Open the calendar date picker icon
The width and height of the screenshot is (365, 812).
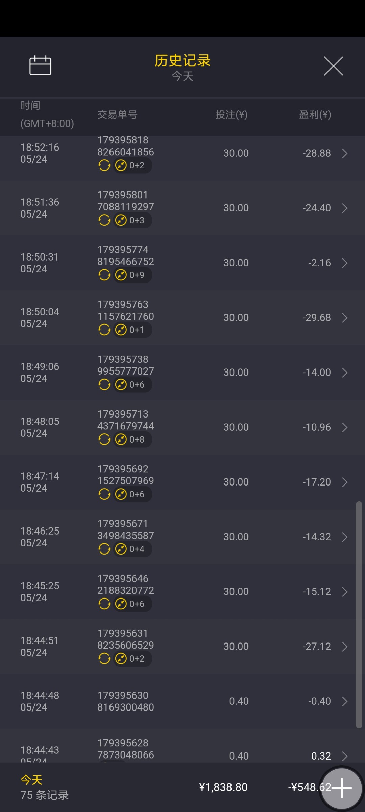point(40,66)
